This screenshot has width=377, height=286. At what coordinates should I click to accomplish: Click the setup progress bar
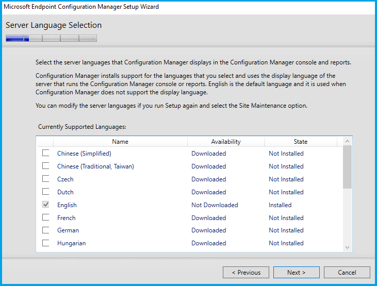[x=51, y=38]
